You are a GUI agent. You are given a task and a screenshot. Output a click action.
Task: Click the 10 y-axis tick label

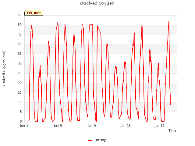pyautogui.click(x=19, y=102)
